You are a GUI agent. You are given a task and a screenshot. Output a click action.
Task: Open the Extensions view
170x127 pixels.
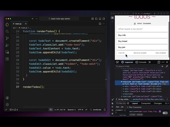(7, 59)
